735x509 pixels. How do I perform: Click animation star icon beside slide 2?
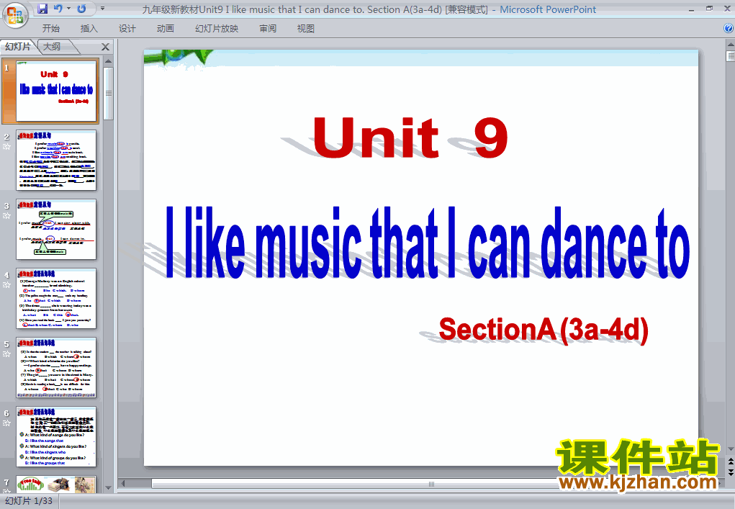6,147
